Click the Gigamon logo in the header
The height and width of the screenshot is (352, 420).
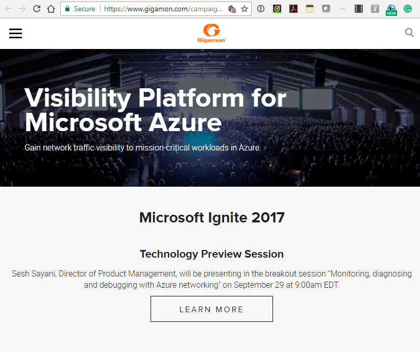point(211,33)
